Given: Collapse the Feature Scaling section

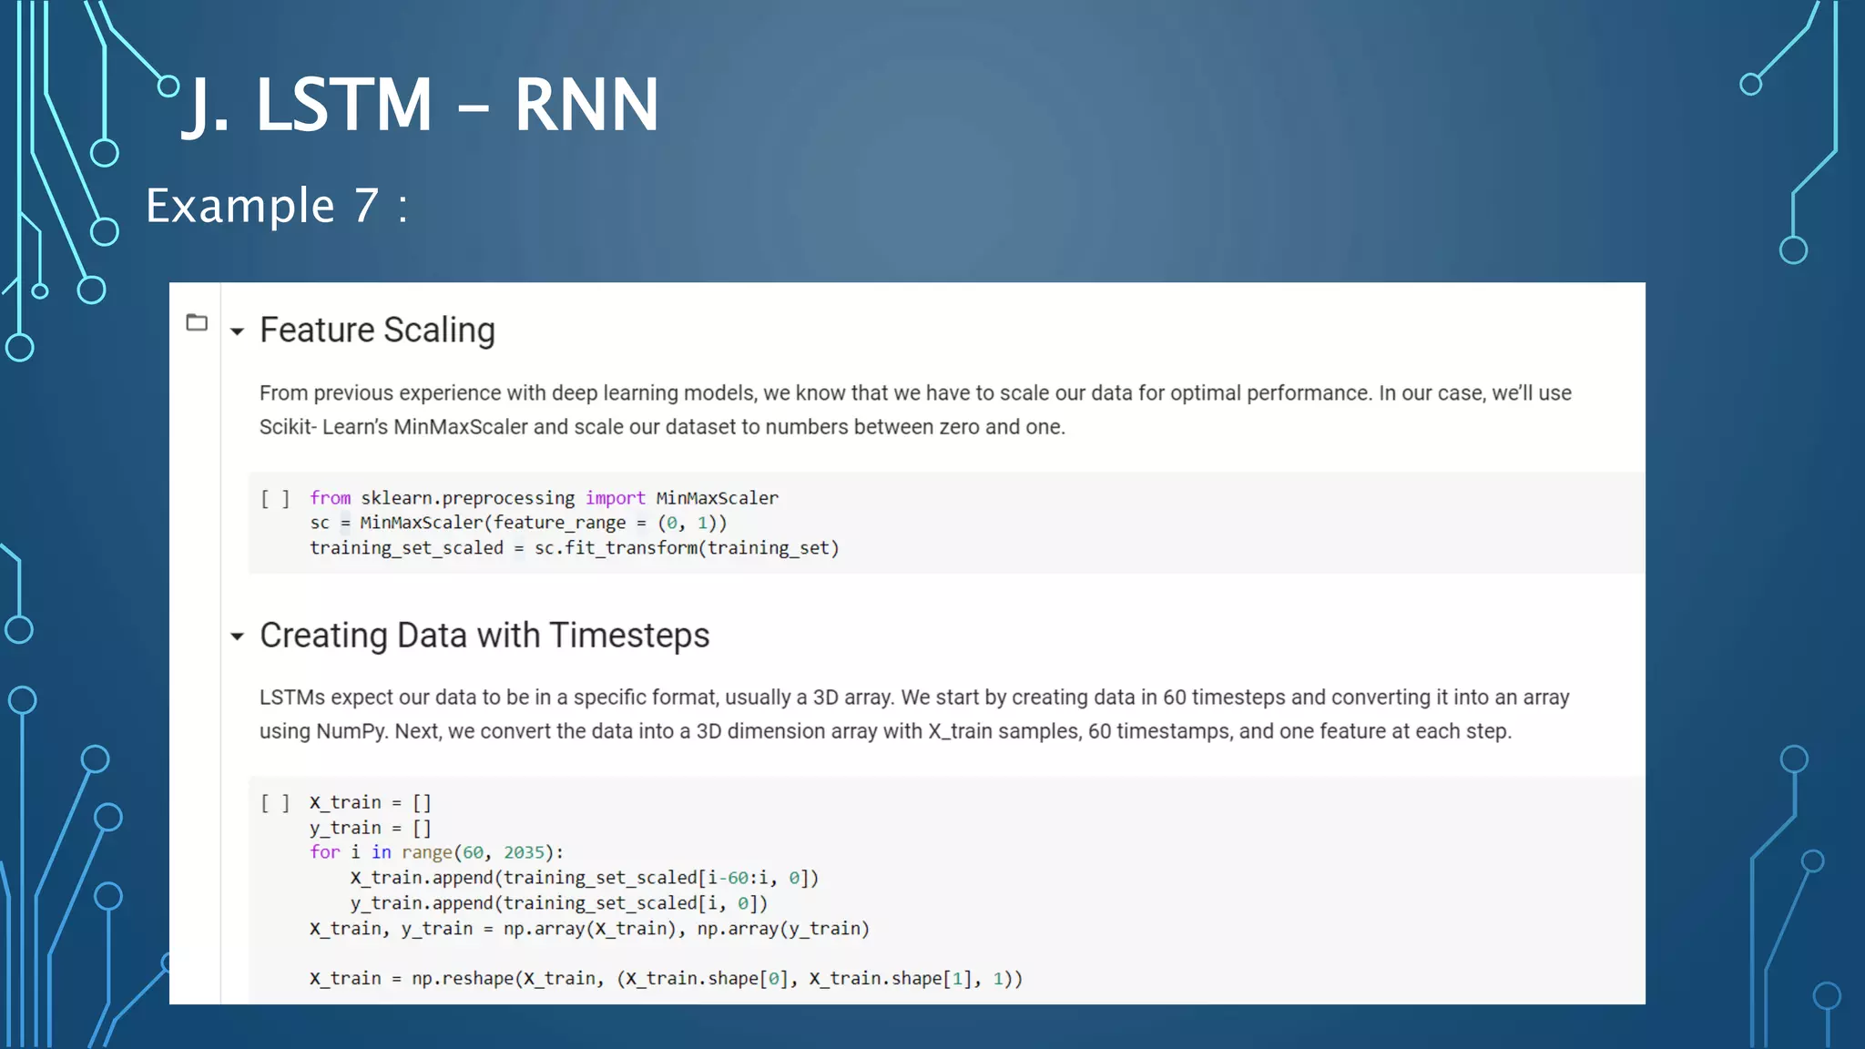Looking at the screenshot, I should [238, 332].
